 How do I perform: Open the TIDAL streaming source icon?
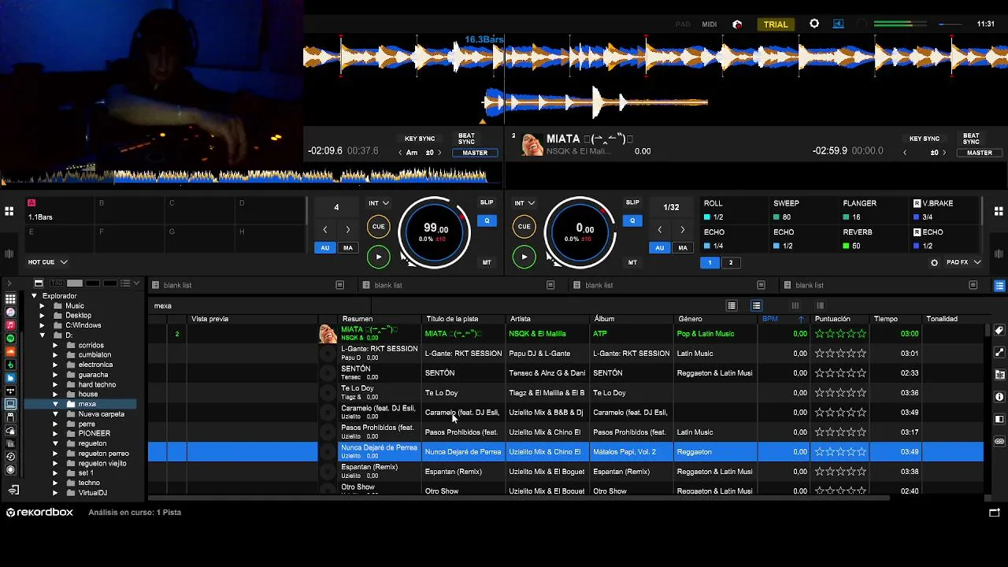point(10,391)
